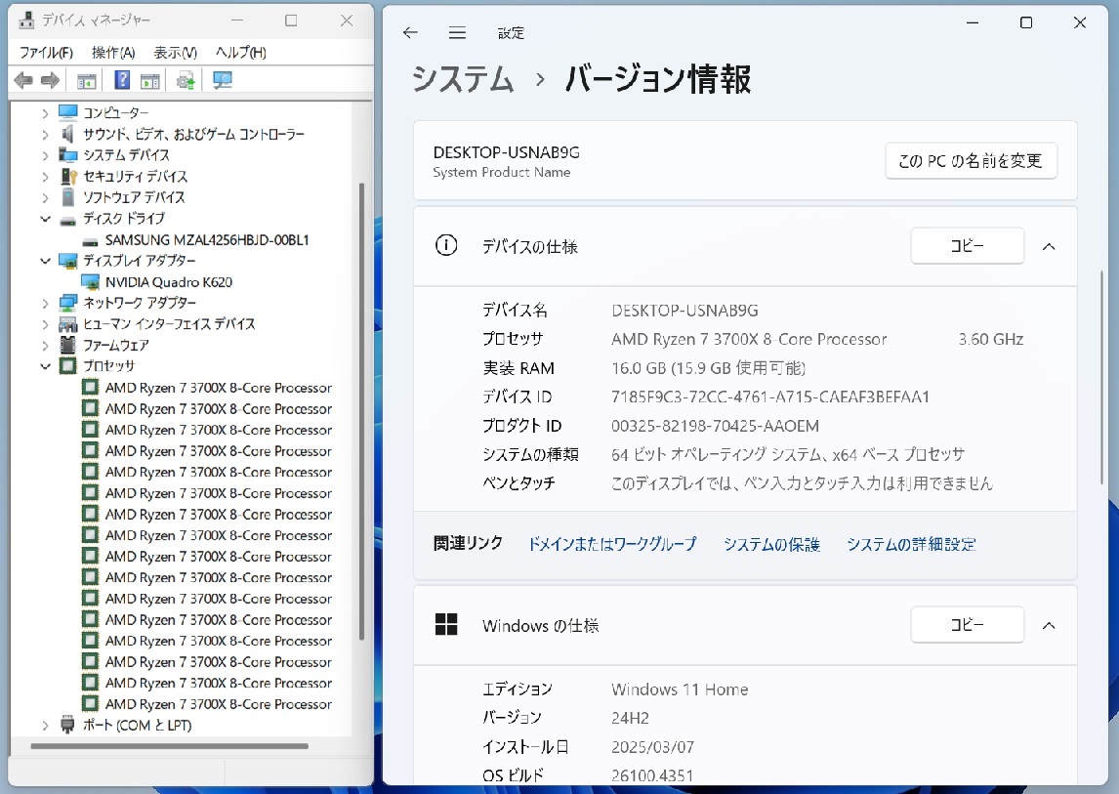Screen dimensions: 1119x794
Task: Select the ファームウェア chip icon
Action: point(67,345)
